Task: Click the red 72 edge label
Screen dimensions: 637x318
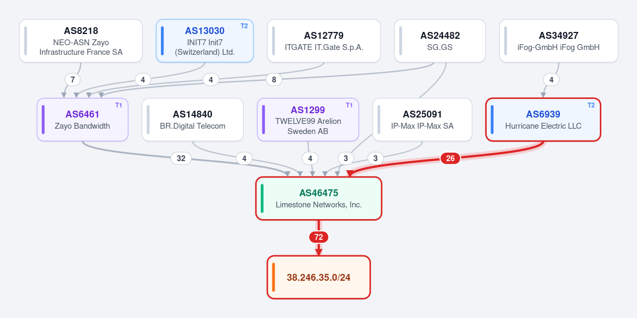Action: click(319, 237)
